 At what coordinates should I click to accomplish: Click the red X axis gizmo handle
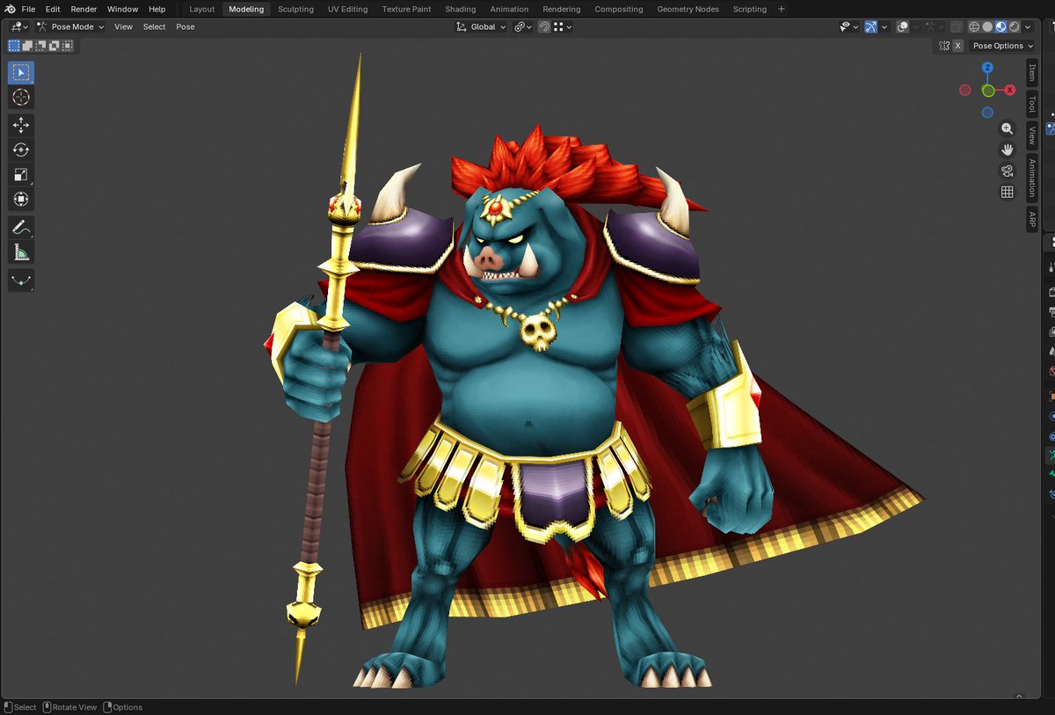(x=1010, y=90)
